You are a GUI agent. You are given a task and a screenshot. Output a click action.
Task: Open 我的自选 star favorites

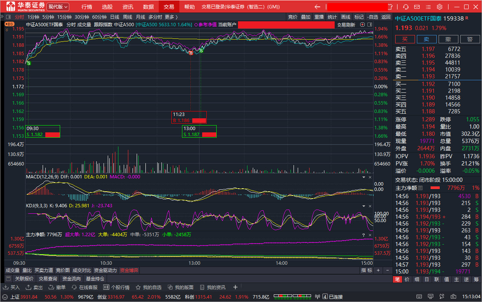149,287
